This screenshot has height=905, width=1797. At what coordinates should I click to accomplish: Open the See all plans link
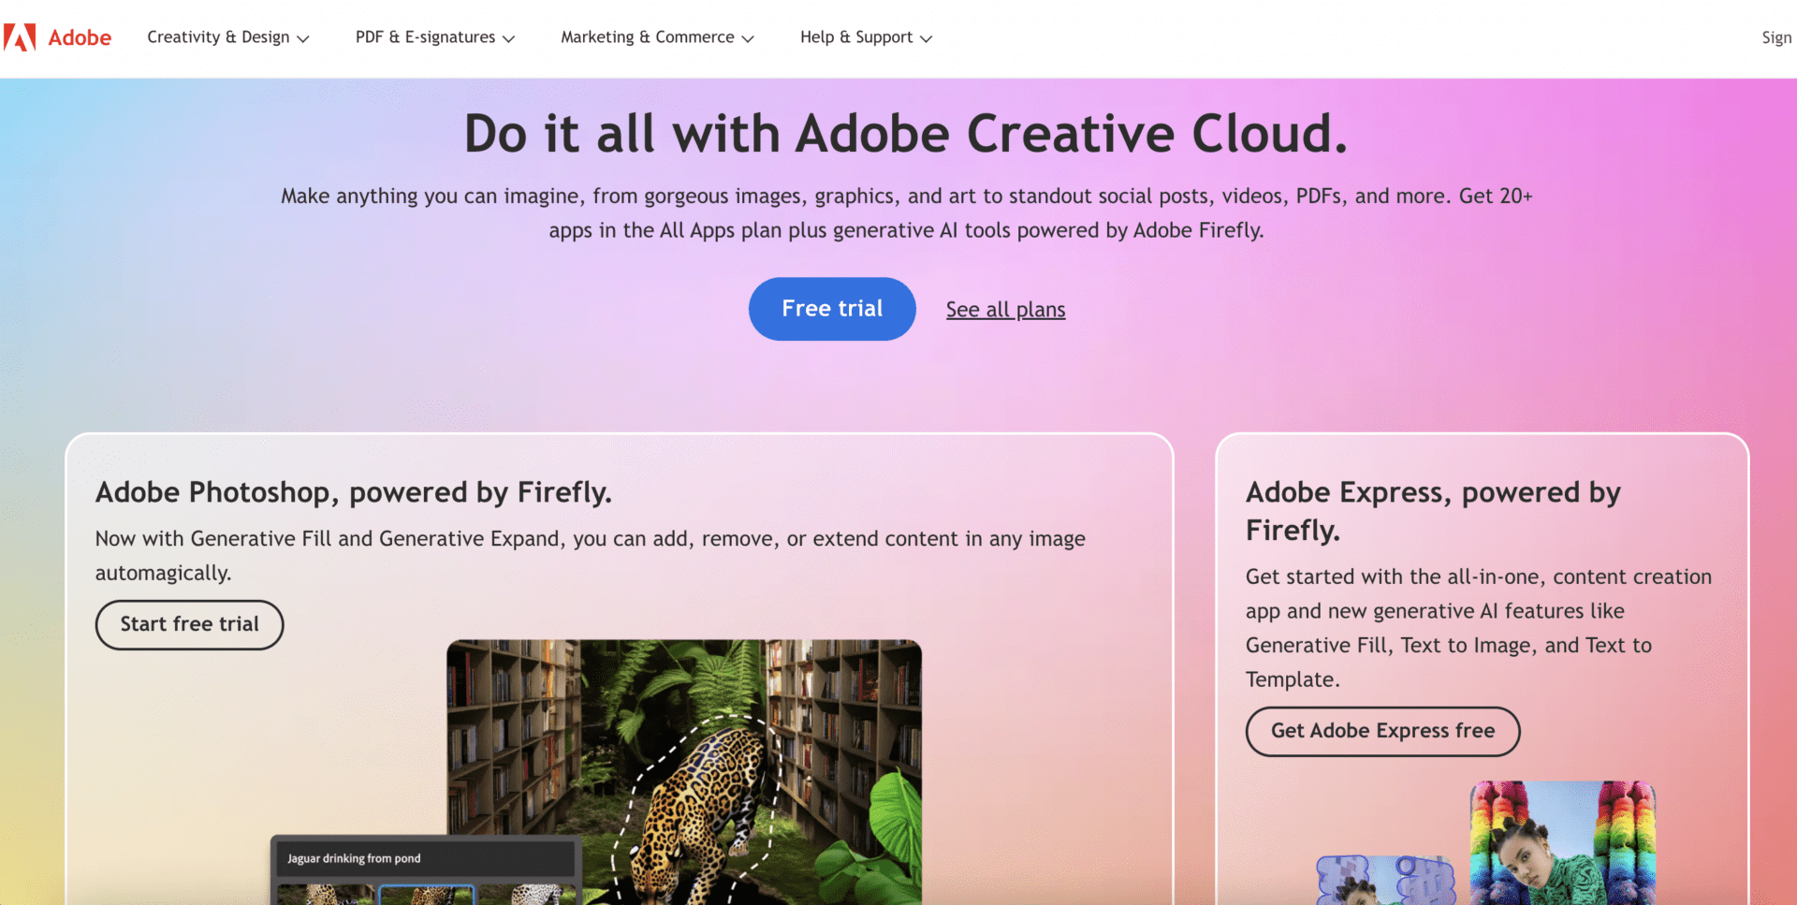pos(1005,310)
